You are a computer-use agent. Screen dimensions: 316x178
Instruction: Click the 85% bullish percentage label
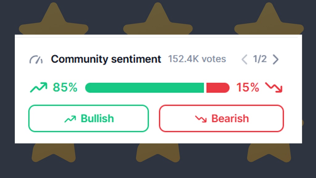[x=65, y=88]
